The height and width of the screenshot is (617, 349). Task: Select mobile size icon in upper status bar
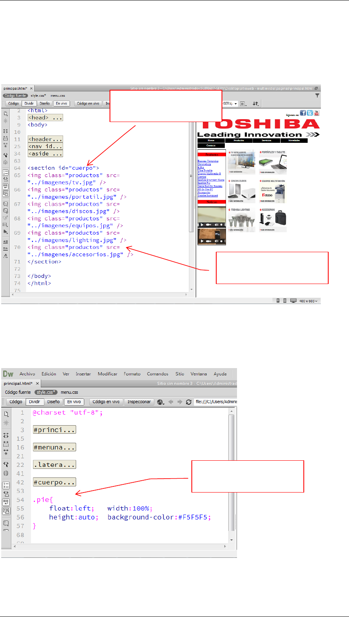tap(278, 301)
